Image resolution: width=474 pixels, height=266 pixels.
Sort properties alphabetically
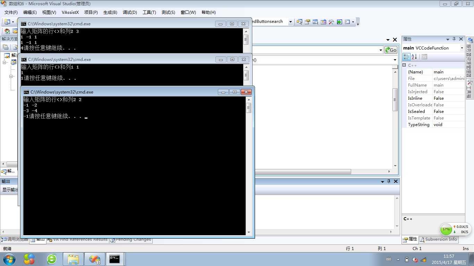tap(414, 57)
